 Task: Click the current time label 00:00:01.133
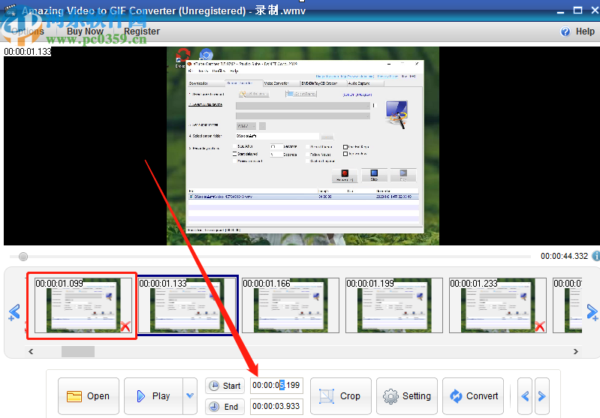(x=28, y=52)
